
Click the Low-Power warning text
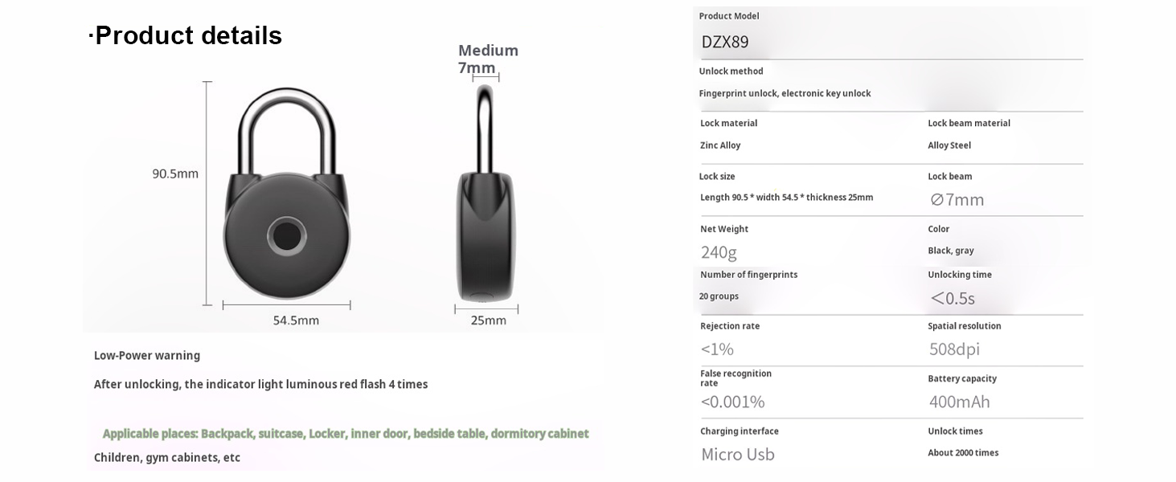coord(147,355)
